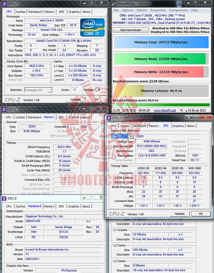Open Screenshot menu in MaxxMEM
214x273 pixels.
click(x=158, y=10)
